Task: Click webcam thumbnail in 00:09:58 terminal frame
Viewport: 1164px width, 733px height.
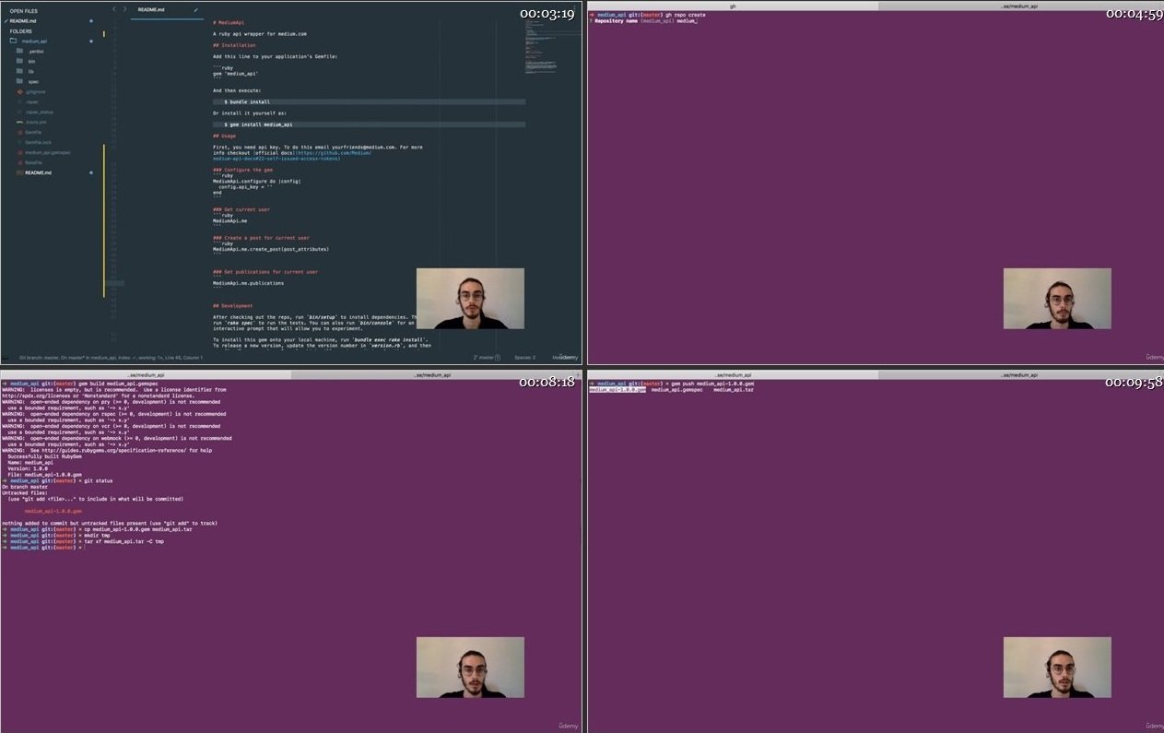Action: click(x=1057, y=668)
